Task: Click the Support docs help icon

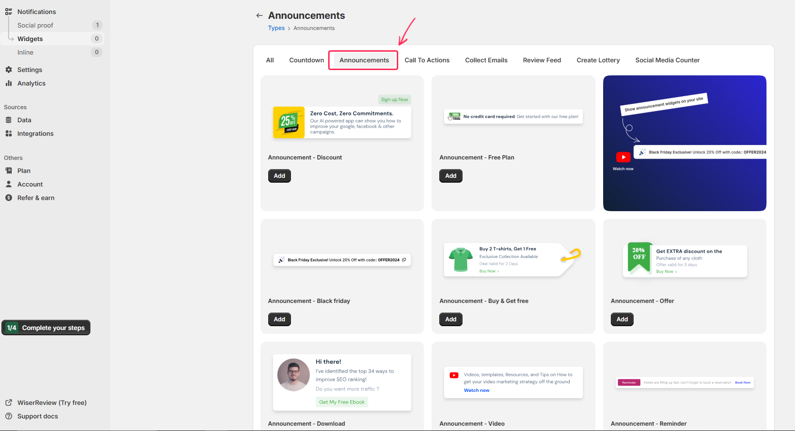Action: click(9, 416)
